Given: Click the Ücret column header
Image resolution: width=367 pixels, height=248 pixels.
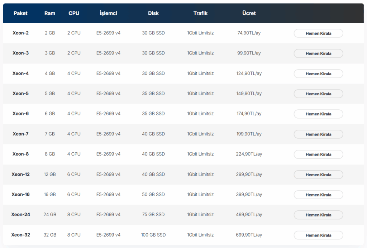Looking at the screenshot, I should [249, 13].
